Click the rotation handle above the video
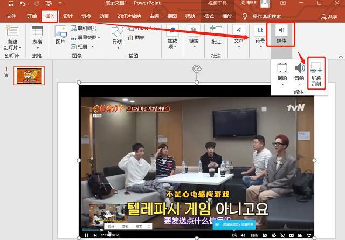The width and height of the screenshot is (345, 240). pyautogui.click(x=197, y=68)
